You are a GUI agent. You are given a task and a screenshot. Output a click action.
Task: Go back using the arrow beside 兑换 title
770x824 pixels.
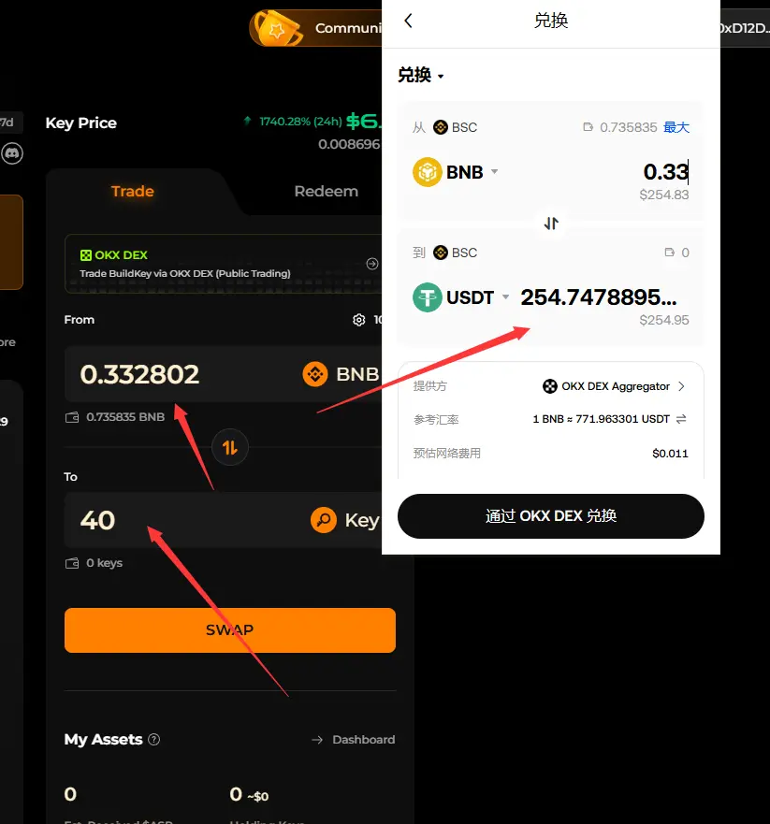(408, 21)
